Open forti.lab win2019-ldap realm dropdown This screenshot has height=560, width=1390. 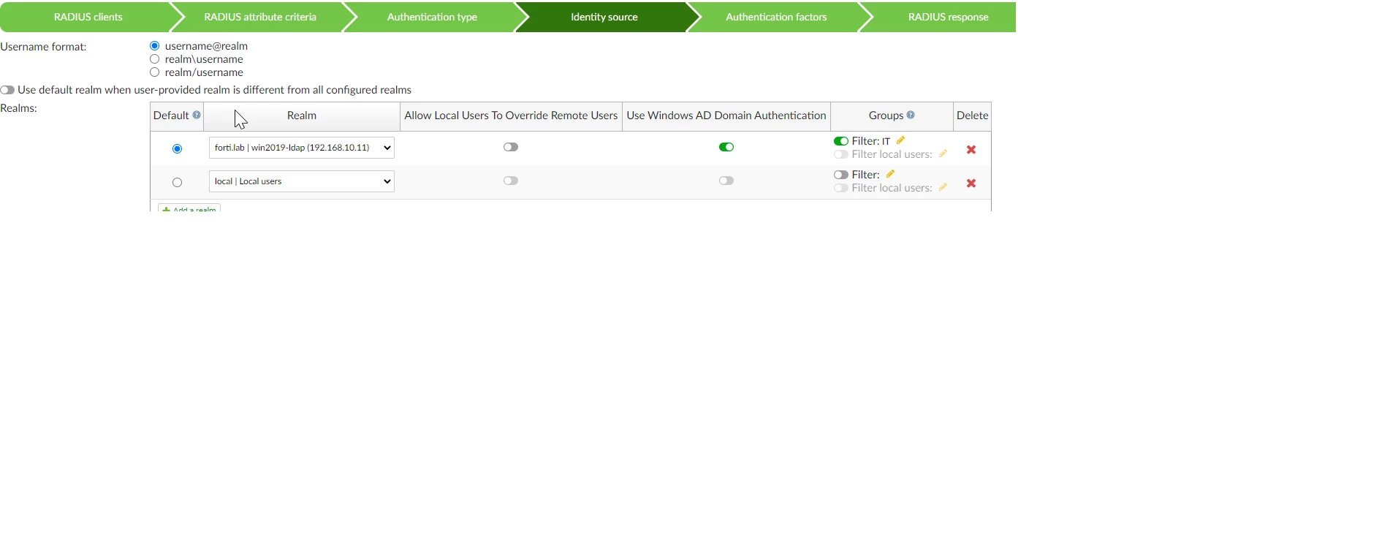(x=301, y=148)
